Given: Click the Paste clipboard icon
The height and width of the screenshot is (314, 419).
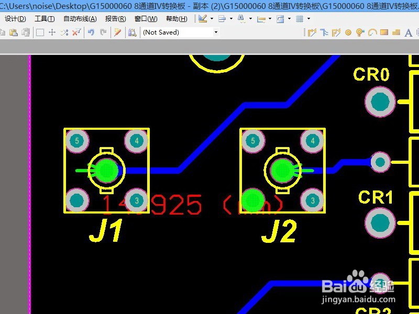Looking at the screenshot, I should [x=14, y=32].
